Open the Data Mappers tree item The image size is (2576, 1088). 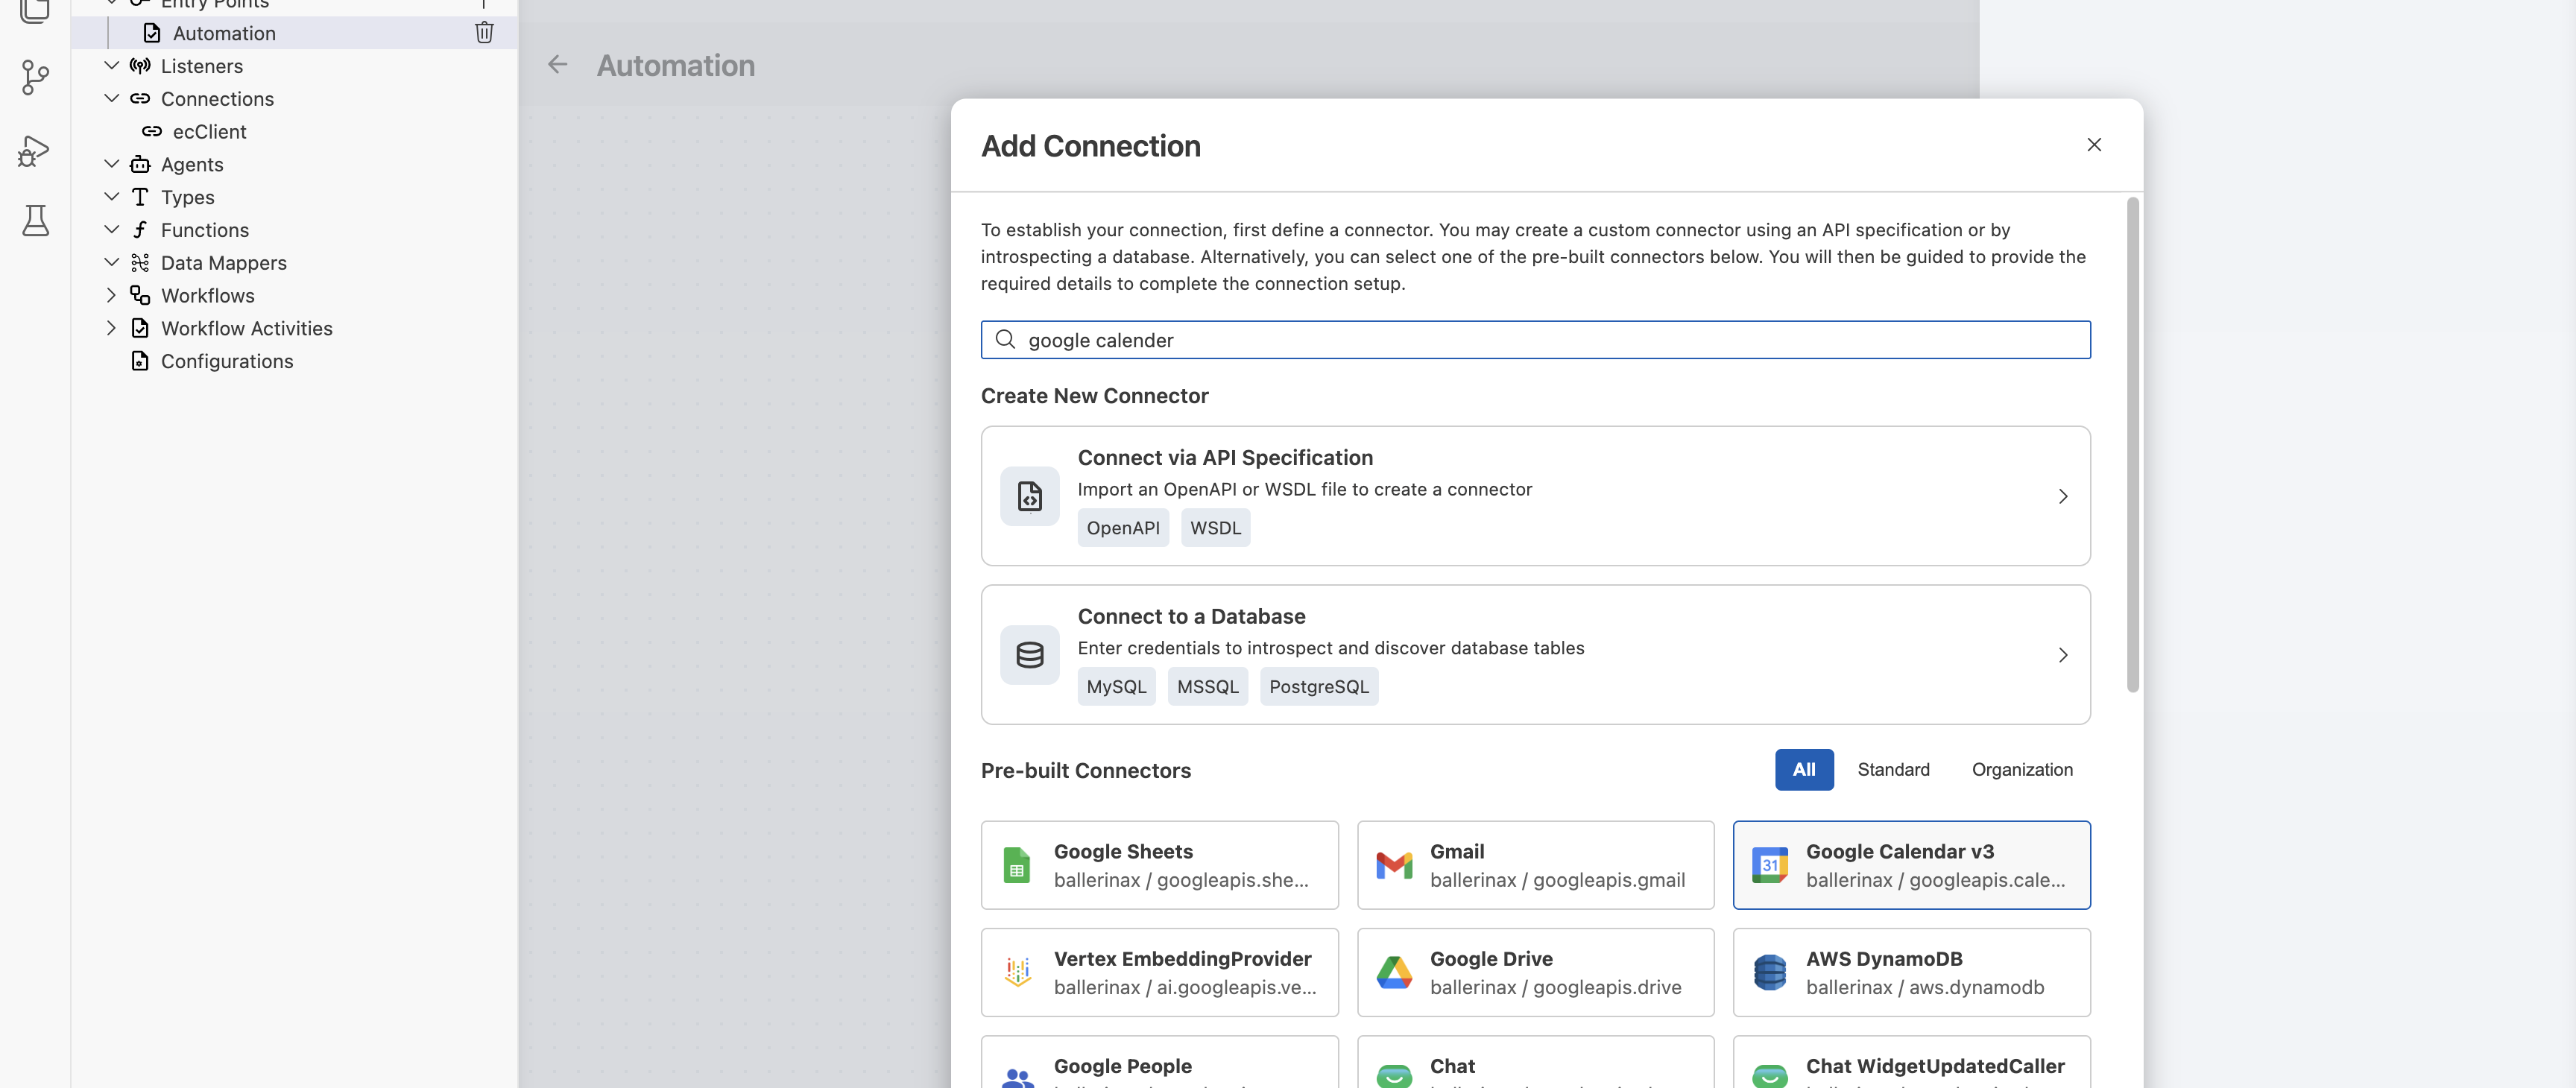(x=223, y=262)
